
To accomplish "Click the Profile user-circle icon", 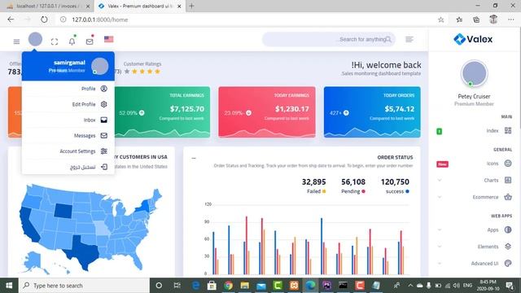I will [x=104, y=89].
